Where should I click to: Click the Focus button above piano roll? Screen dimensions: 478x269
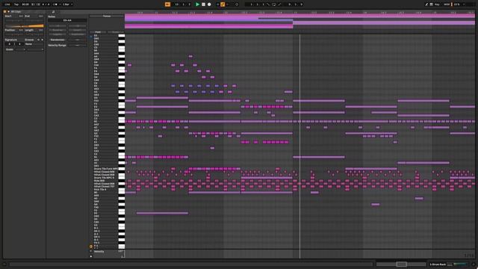107,16
